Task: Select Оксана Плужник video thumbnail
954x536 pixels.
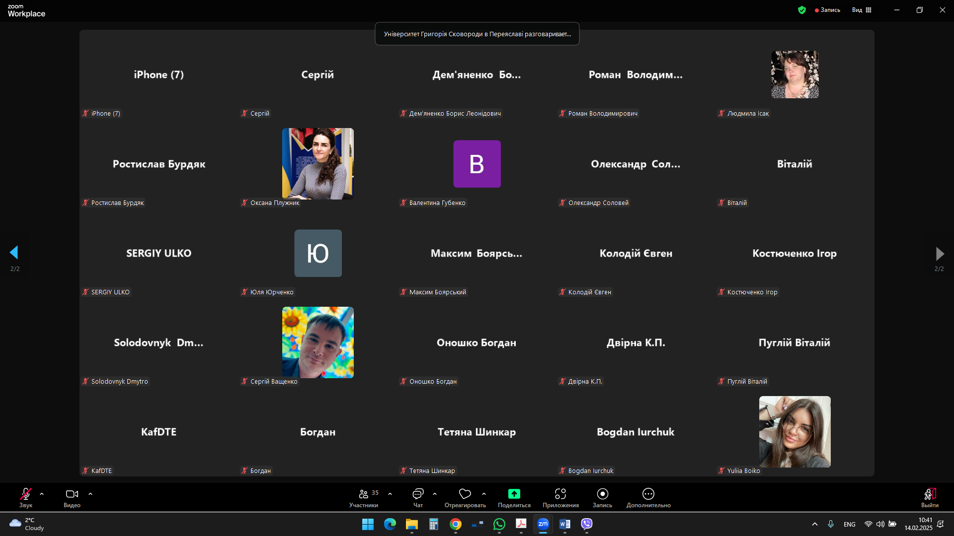Action: (x=318, y=164)
